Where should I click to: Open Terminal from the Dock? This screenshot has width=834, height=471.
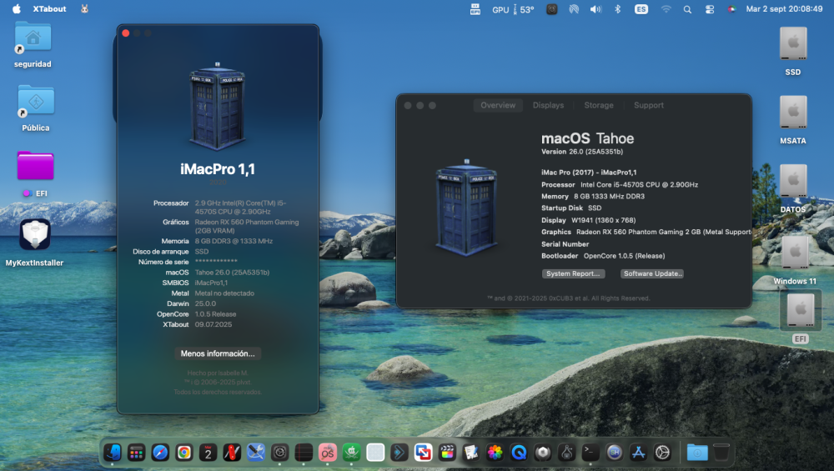point(590,453)
